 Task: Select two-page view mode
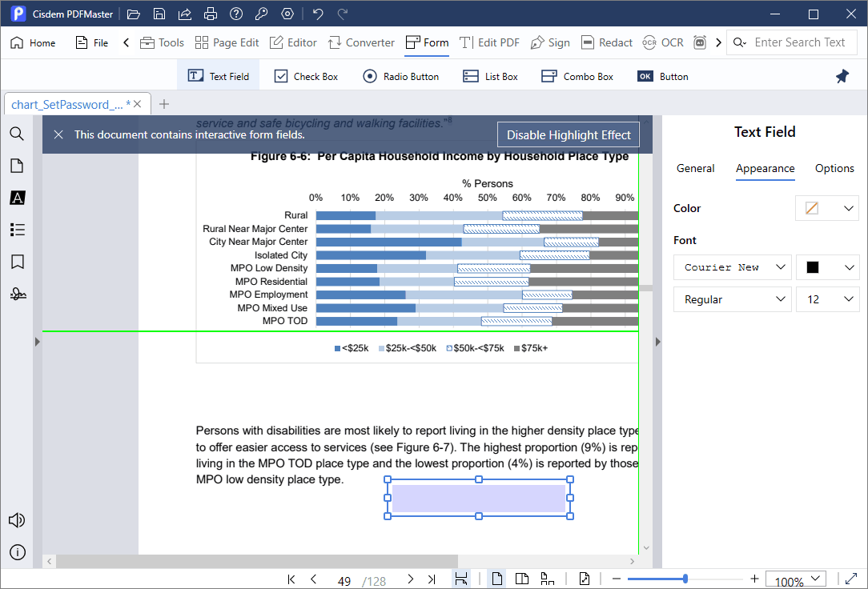tap(522, 579)
